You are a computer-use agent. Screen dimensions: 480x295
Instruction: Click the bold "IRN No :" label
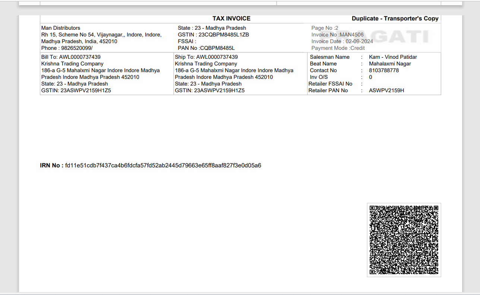pos(52,166)
